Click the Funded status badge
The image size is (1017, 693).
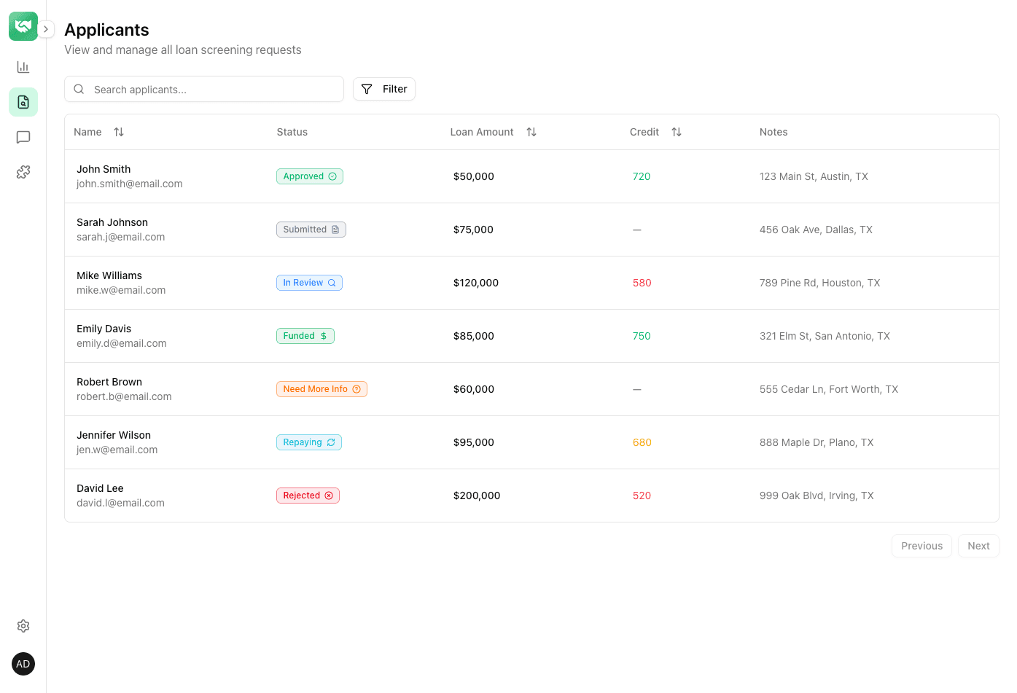point(305,336)
